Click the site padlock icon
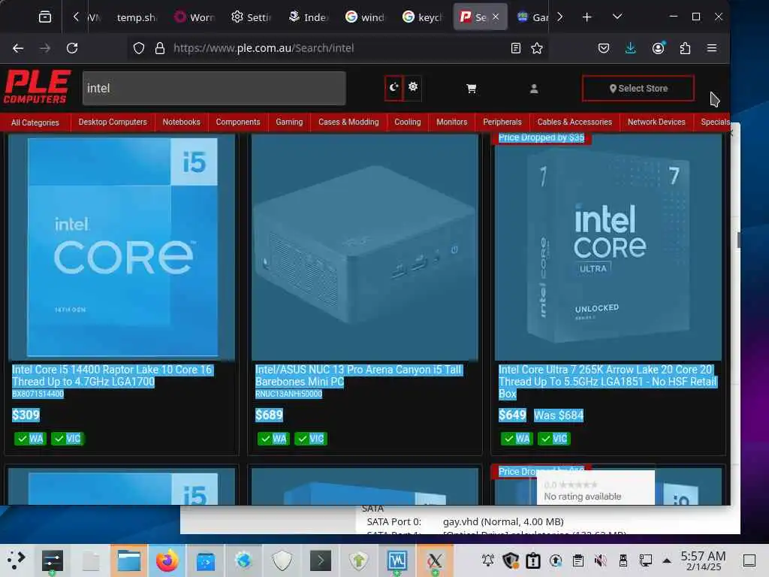769x577 pixels. (160, 48)
